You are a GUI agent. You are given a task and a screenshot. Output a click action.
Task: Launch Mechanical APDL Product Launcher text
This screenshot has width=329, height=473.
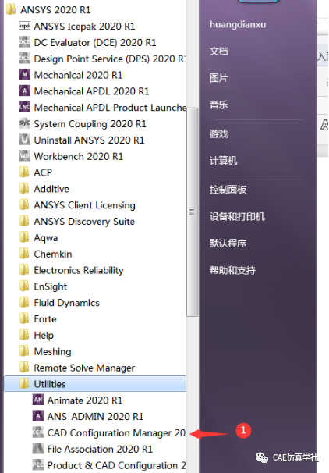point(110,108)
